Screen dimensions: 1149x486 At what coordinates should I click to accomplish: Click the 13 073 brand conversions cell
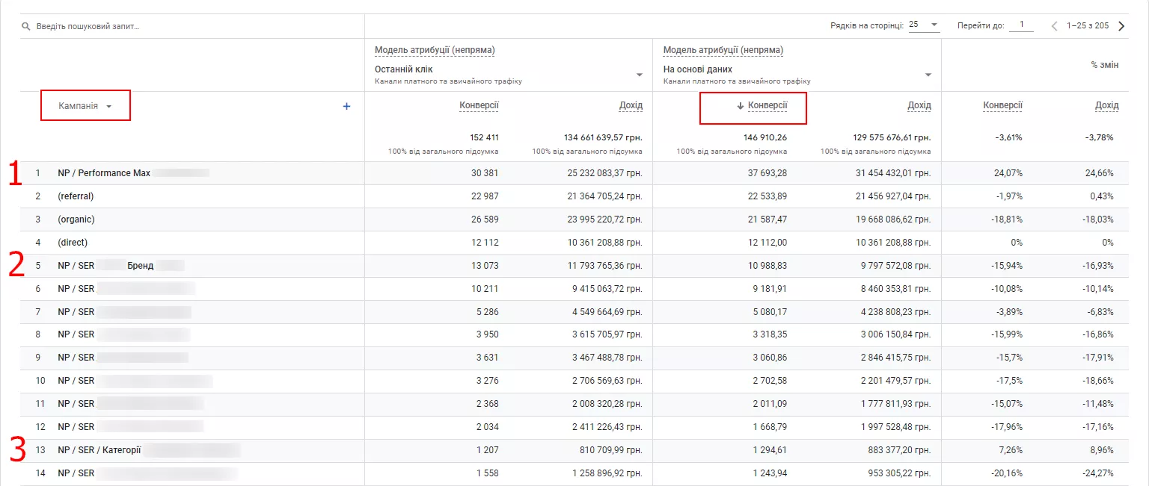coord(484,266)
